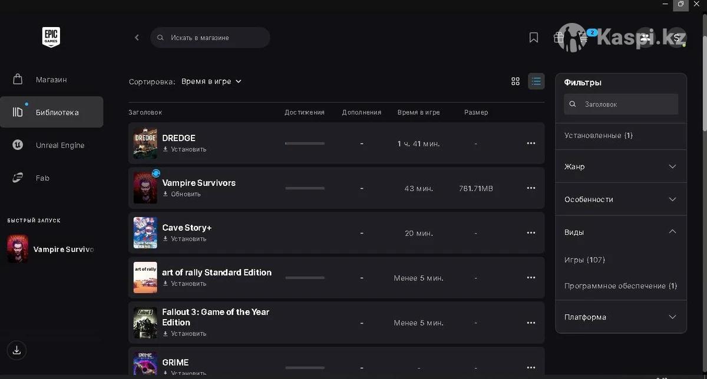The width and height of the screenshot is (707, 379).
Task: Open Vampire Survivors three-dots options menu
Action: tap(531, 188)
